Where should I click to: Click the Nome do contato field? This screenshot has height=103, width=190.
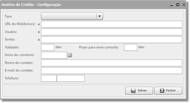(x=112, y=63)
